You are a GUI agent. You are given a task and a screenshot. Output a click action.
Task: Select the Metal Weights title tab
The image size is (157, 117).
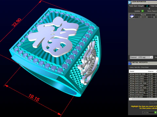click(x=140, y=62)
